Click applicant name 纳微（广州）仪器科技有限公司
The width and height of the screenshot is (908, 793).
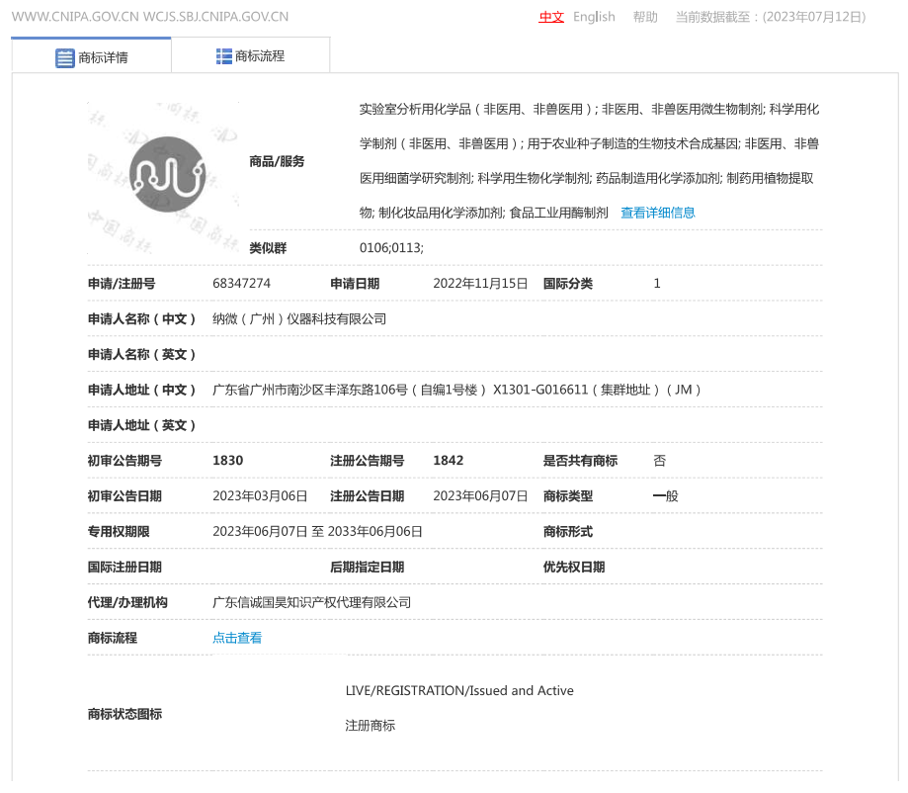(299, 318)
